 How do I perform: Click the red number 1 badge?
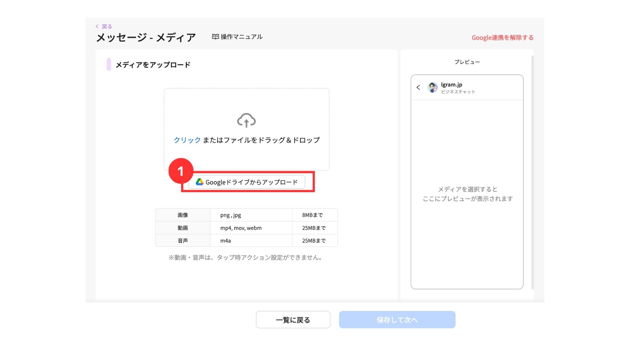[x=180, y=171]
